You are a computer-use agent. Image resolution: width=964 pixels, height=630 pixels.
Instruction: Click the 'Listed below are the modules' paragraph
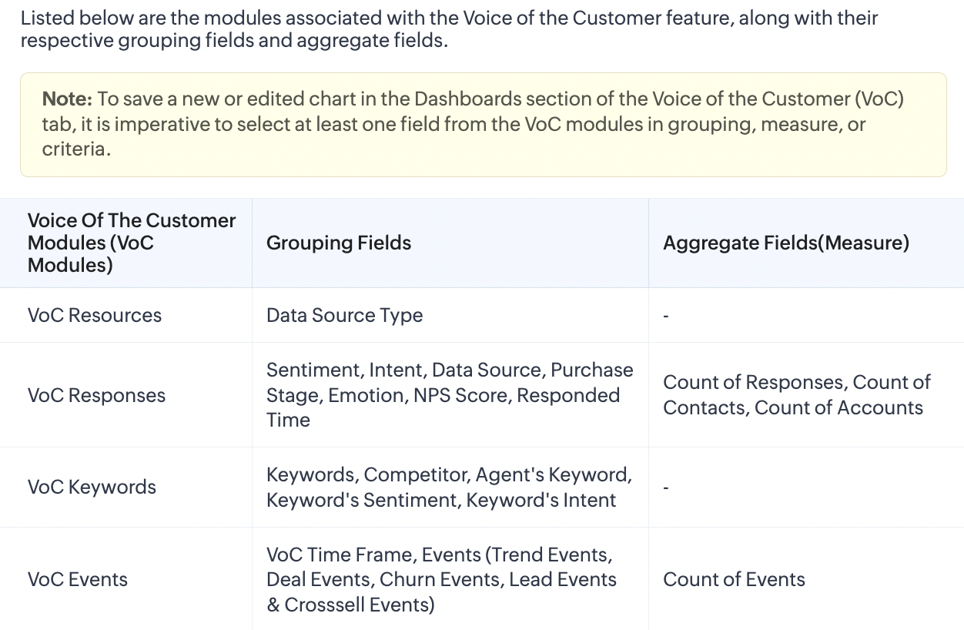coord(449,29)
